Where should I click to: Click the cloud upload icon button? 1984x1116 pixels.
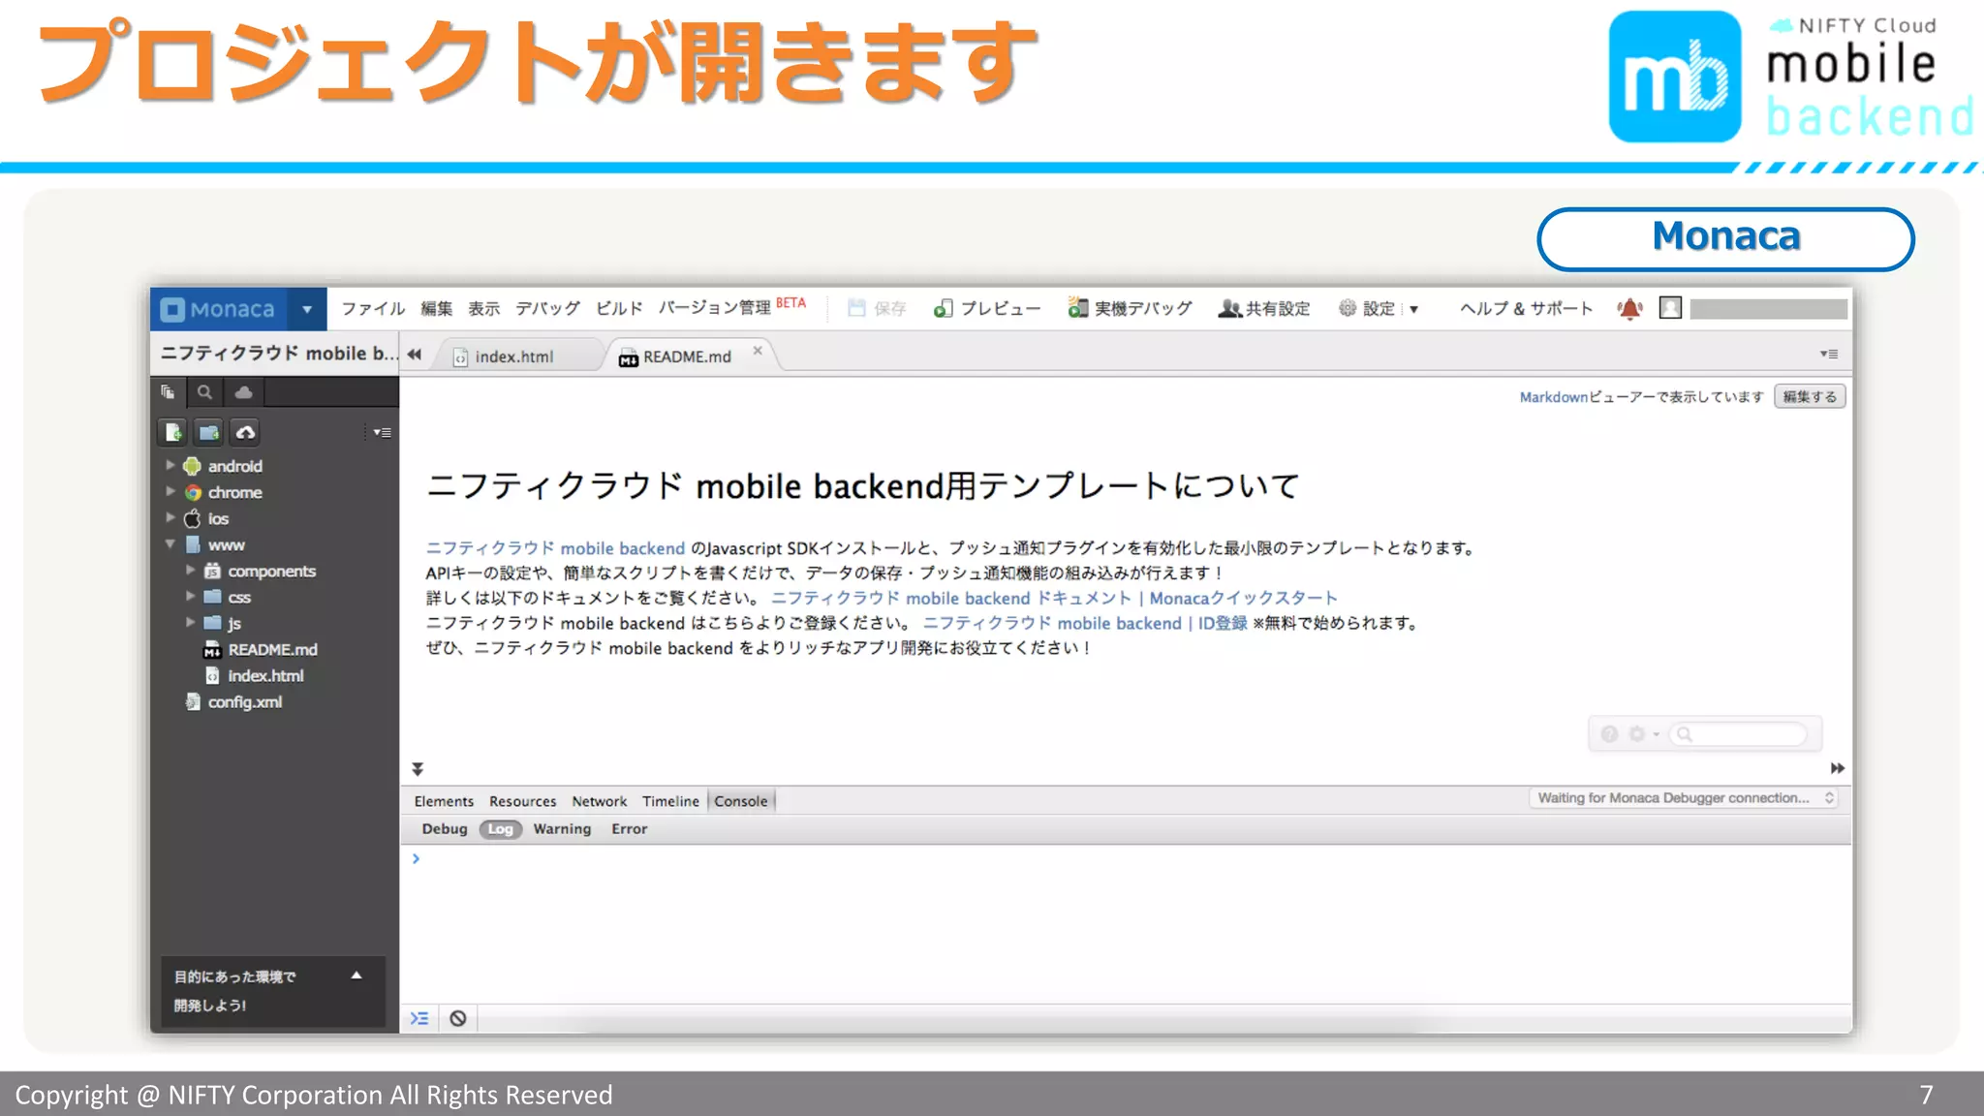[x=245, y=432]
